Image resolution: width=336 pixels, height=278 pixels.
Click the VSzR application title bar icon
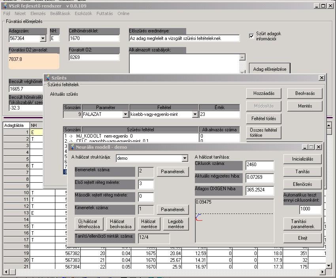pos(5,6)
